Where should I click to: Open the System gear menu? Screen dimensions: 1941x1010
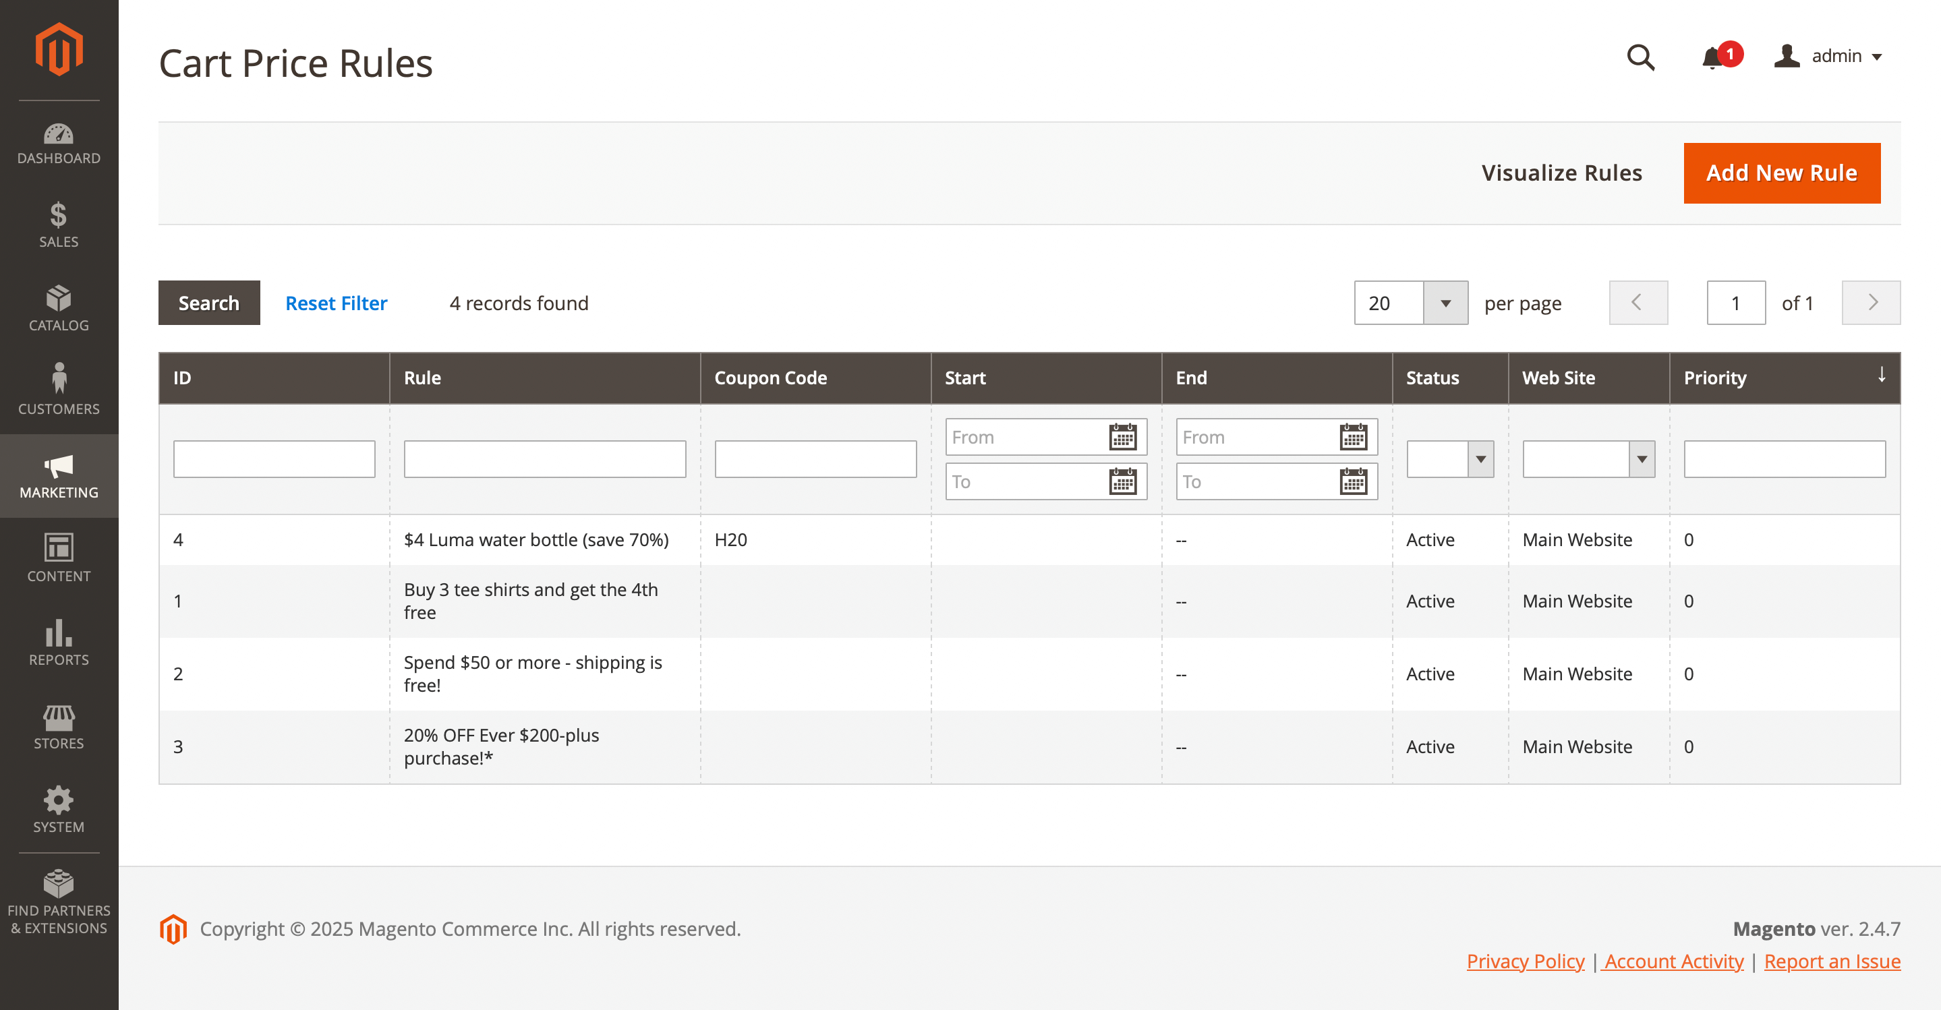59,811
